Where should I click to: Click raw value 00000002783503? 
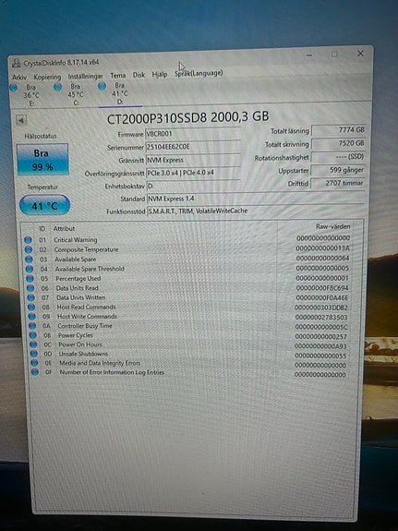tap(321, 318)
